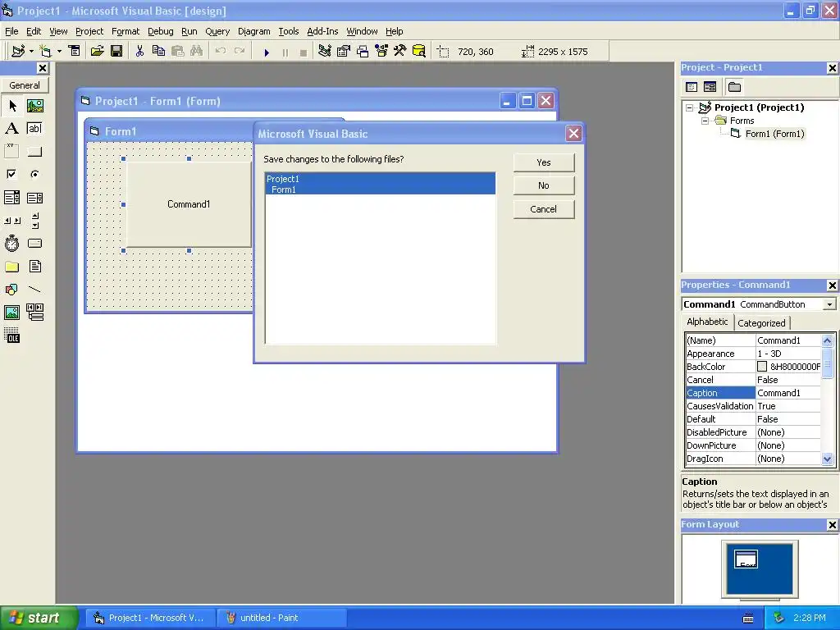Click the Cut scissors icon
Image resolution: width=840 pixels, height=630 pixels.
(x=139, y=52)
